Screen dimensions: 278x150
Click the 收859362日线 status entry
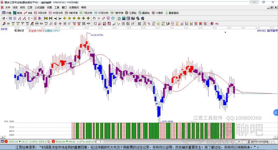point(258,142)
